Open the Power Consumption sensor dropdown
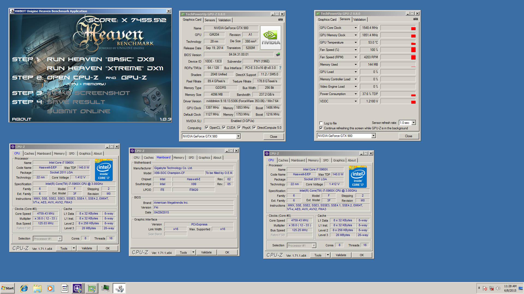 [356, 94]
